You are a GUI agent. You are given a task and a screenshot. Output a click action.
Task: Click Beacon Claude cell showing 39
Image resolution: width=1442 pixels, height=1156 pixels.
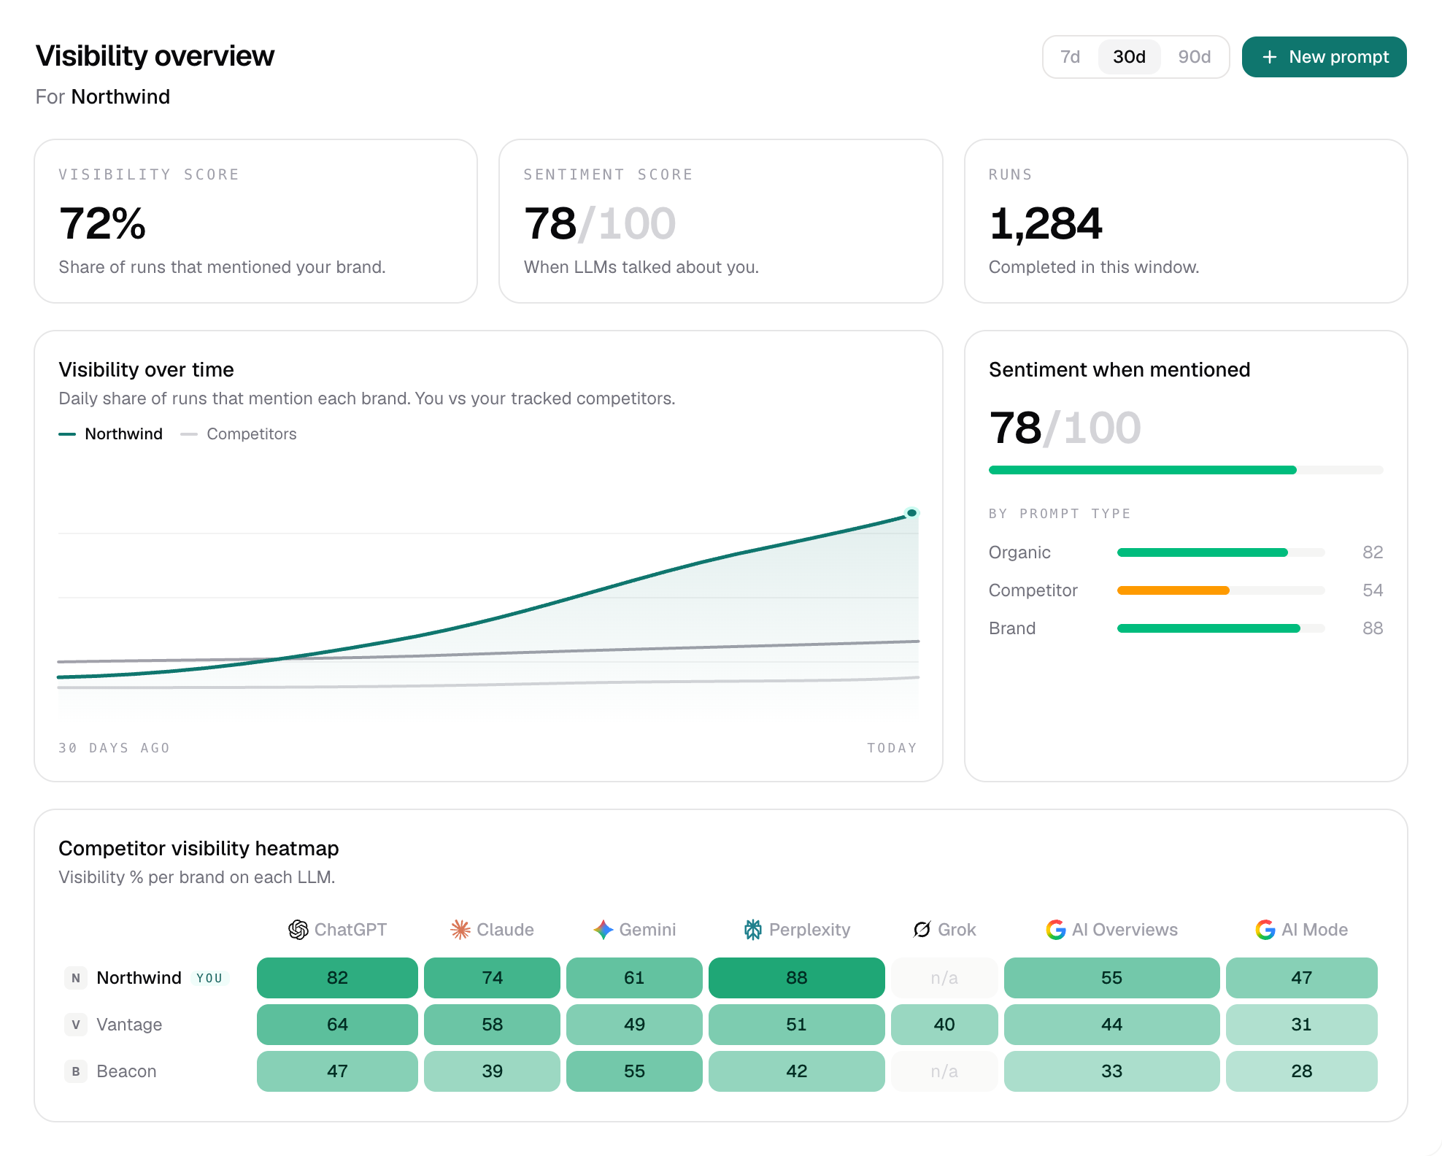(492, 1071)
